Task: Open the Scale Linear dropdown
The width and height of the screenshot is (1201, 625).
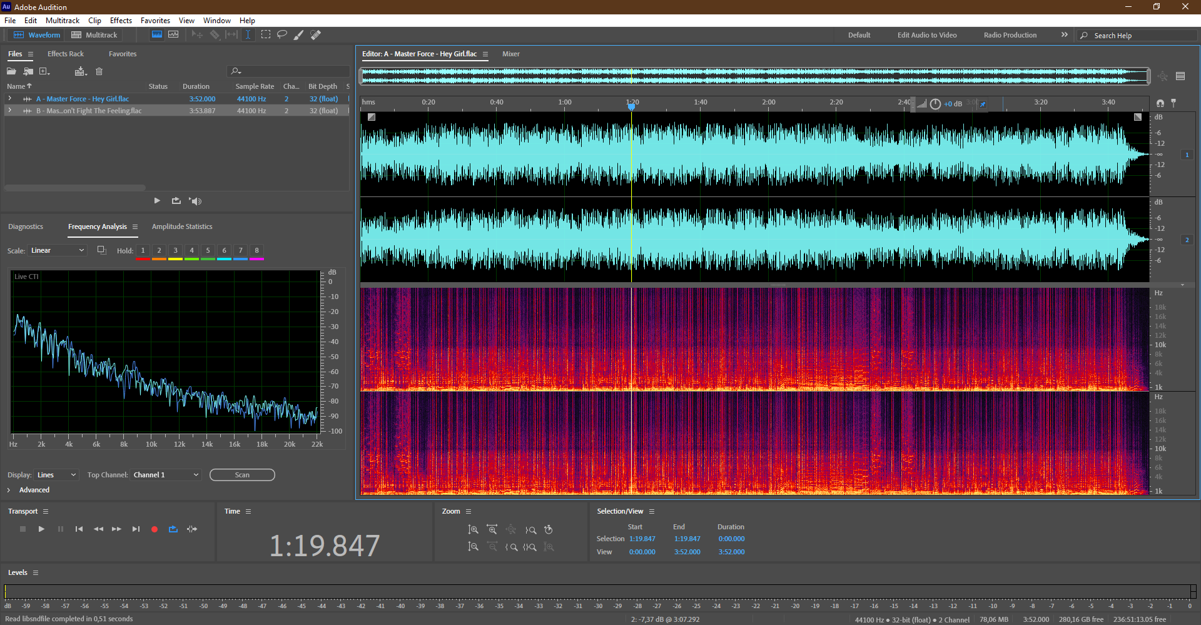Action: (x=58, y=250)
